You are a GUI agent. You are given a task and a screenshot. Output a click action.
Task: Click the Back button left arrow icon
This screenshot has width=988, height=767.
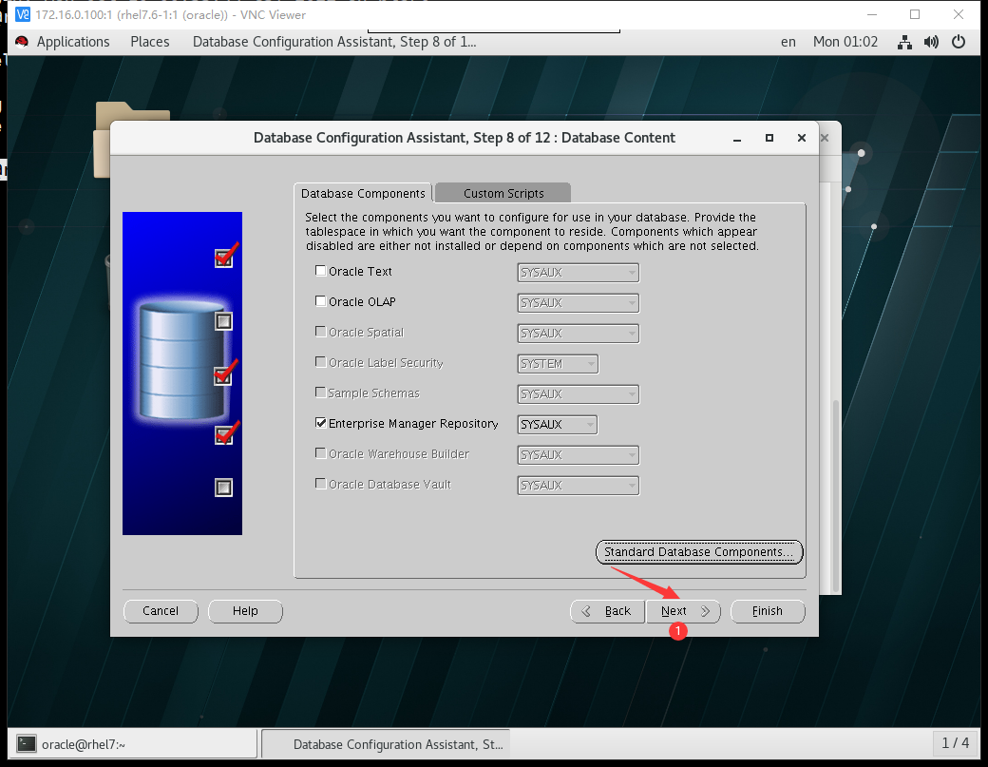pos(586,611)
